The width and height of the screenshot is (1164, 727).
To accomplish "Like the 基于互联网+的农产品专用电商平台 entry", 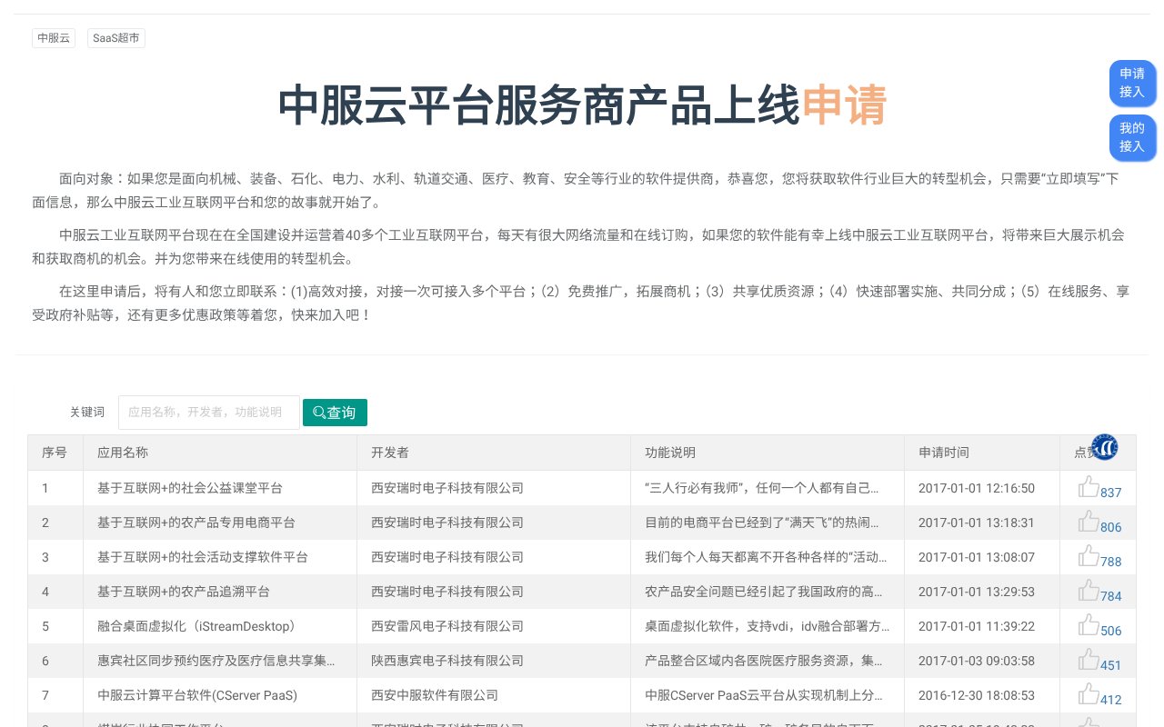I will pyautogui.click(x=1089, y=520).
